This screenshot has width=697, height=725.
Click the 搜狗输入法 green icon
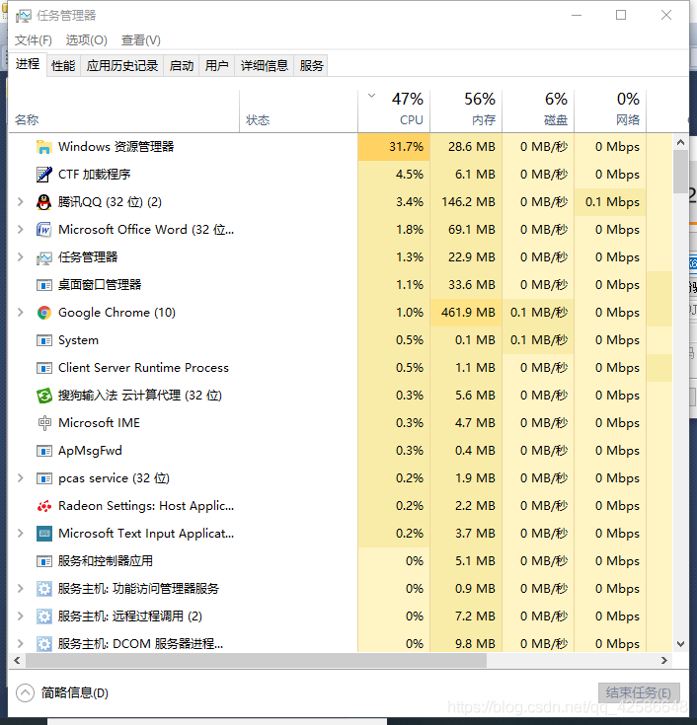point(43,396)
